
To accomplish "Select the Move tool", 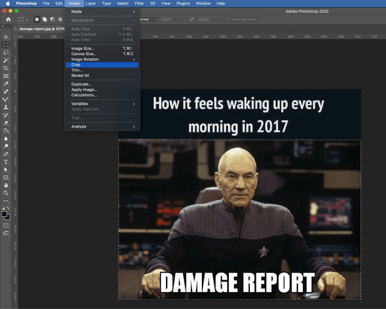I will click(6, 37).
